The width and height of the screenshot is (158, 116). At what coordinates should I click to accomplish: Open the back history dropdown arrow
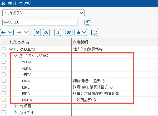click(11, 32)
